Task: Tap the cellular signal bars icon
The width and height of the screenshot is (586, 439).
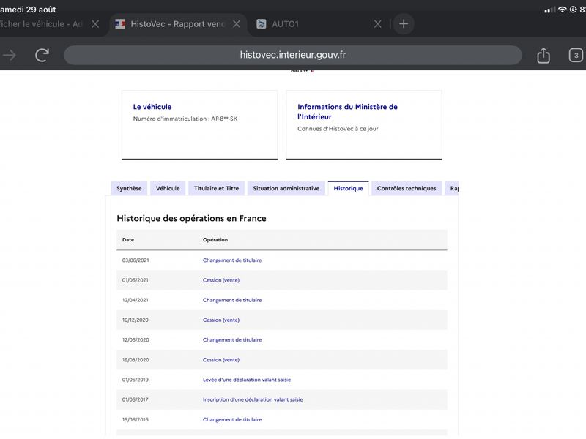Action: click(x=549, y=10)
